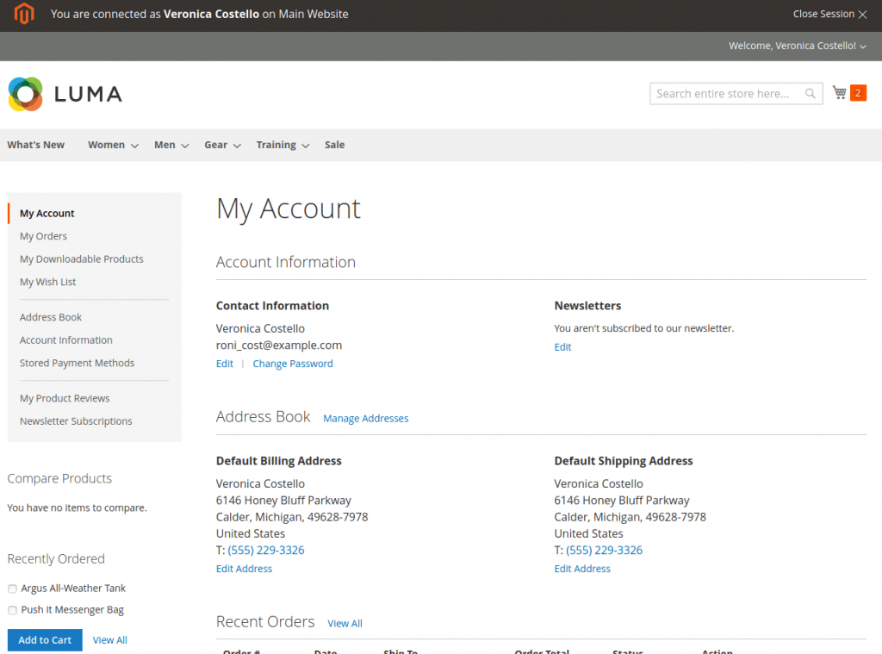
Task: Click the search magnifier icon
Action: [x=810, y=93]
